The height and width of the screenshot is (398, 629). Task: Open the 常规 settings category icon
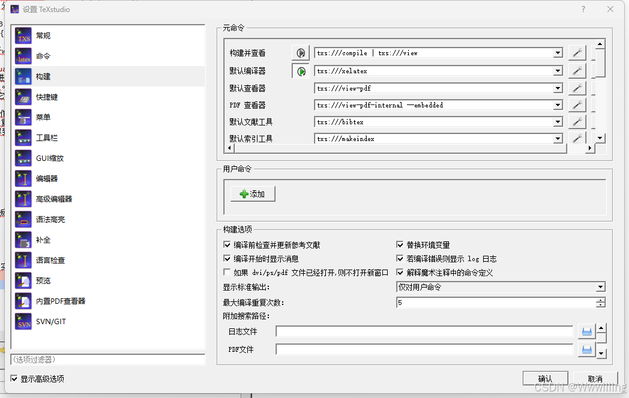[x=23, y=35]
